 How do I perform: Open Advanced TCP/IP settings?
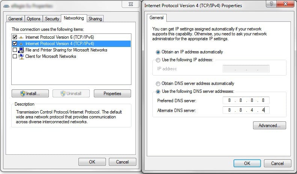[269, 126]
